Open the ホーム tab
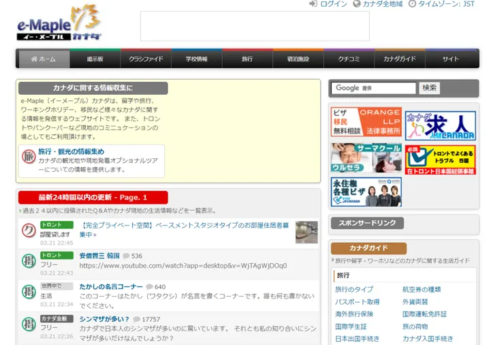 [x=44, y=59]
